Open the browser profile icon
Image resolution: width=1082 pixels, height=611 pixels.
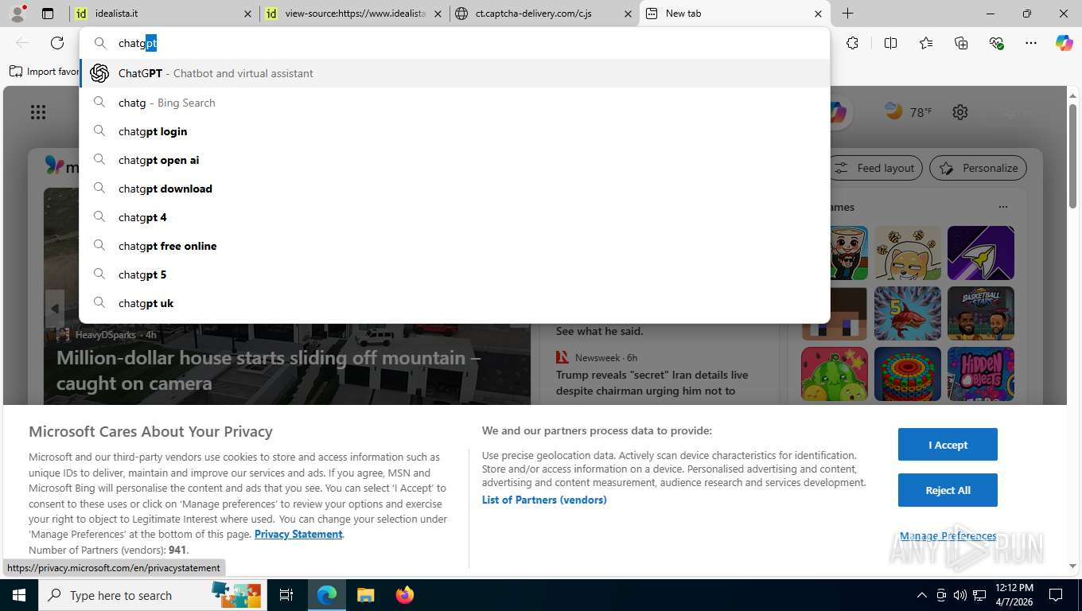[x=18, y=13]
